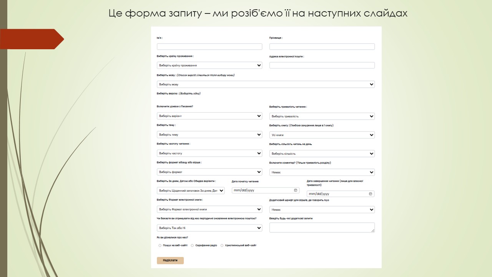
Task: Open the 'Виберіть мову' language dropdown
Action: (x=265, y=84)
